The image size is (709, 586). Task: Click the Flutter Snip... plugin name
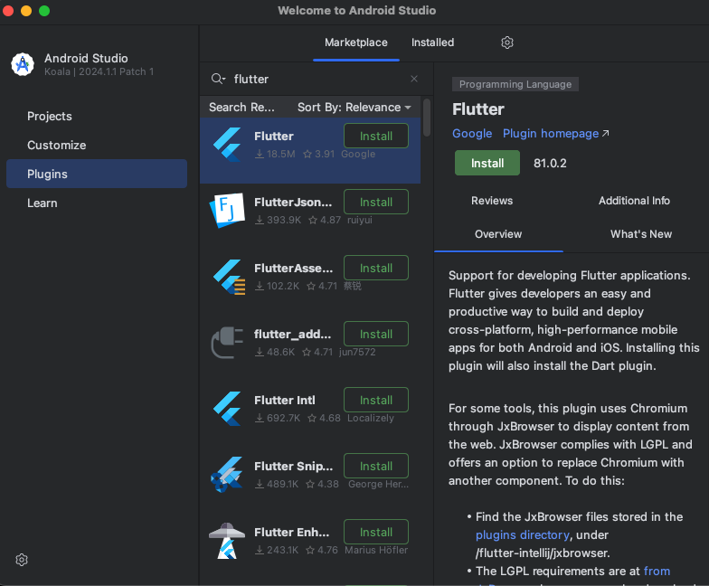293,467
